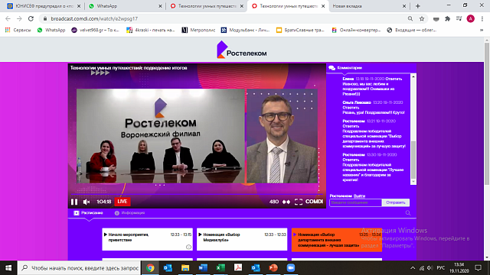Open the Онлайн-конвертер bookmark
The width and height of the screenshot is (490, 275).
356,31
